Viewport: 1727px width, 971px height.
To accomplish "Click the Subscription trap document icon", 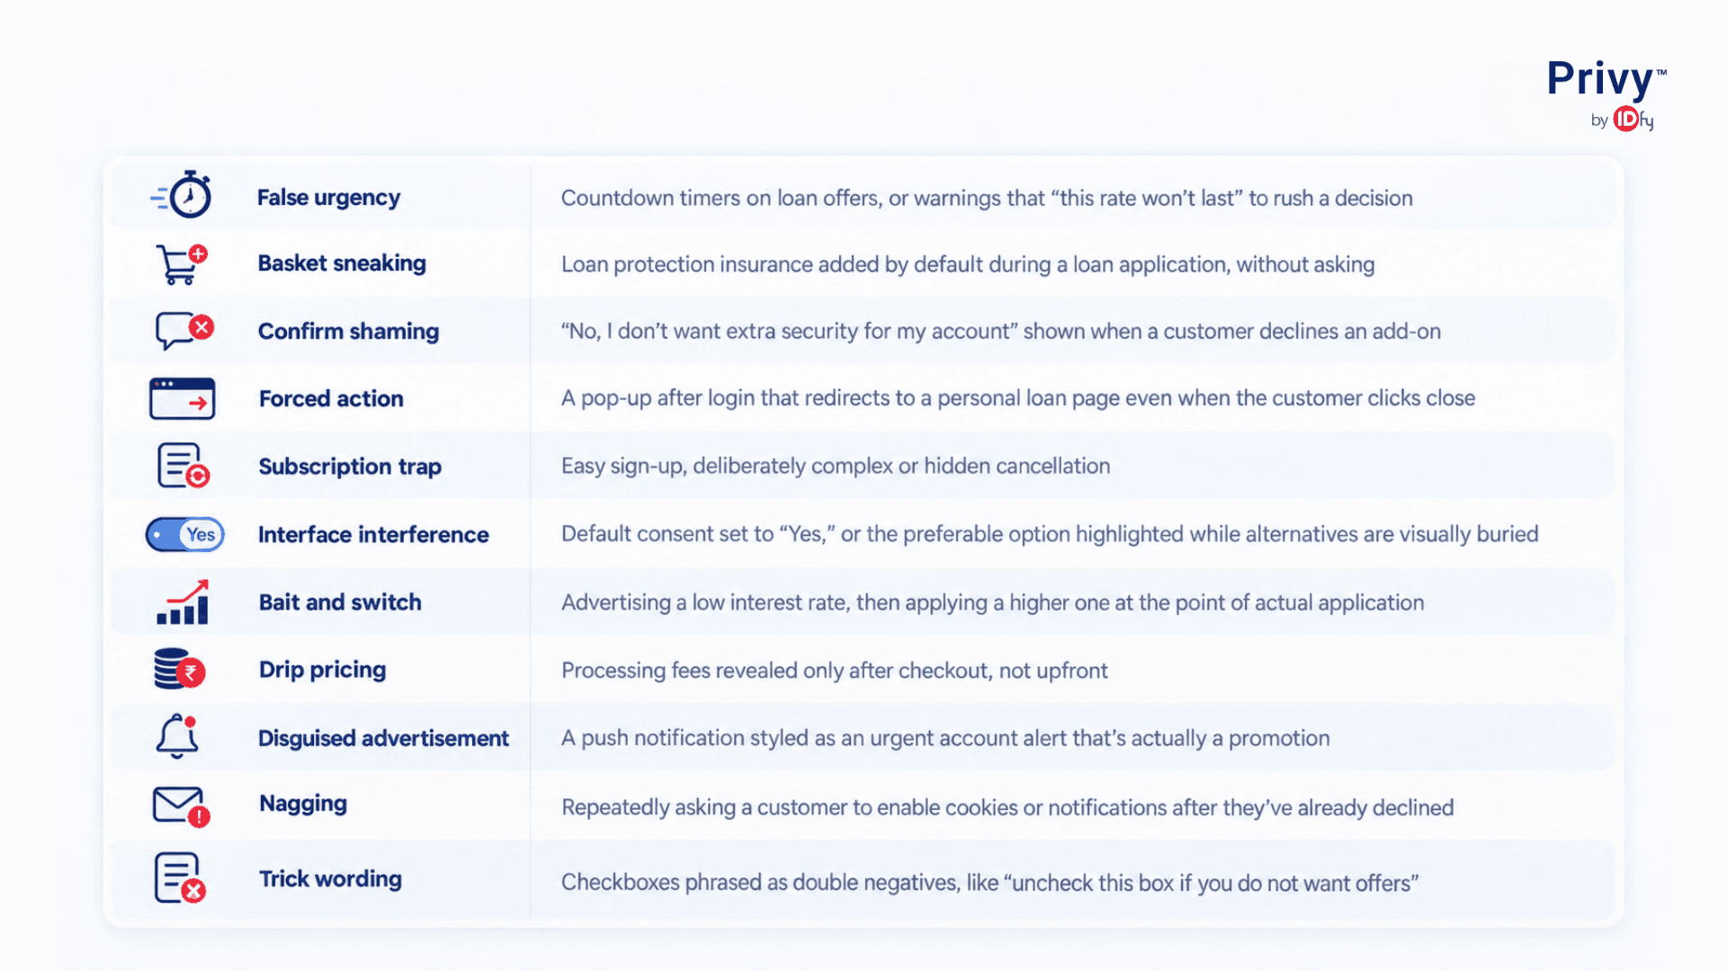I will pyautogui.click(x=183, y=466).
